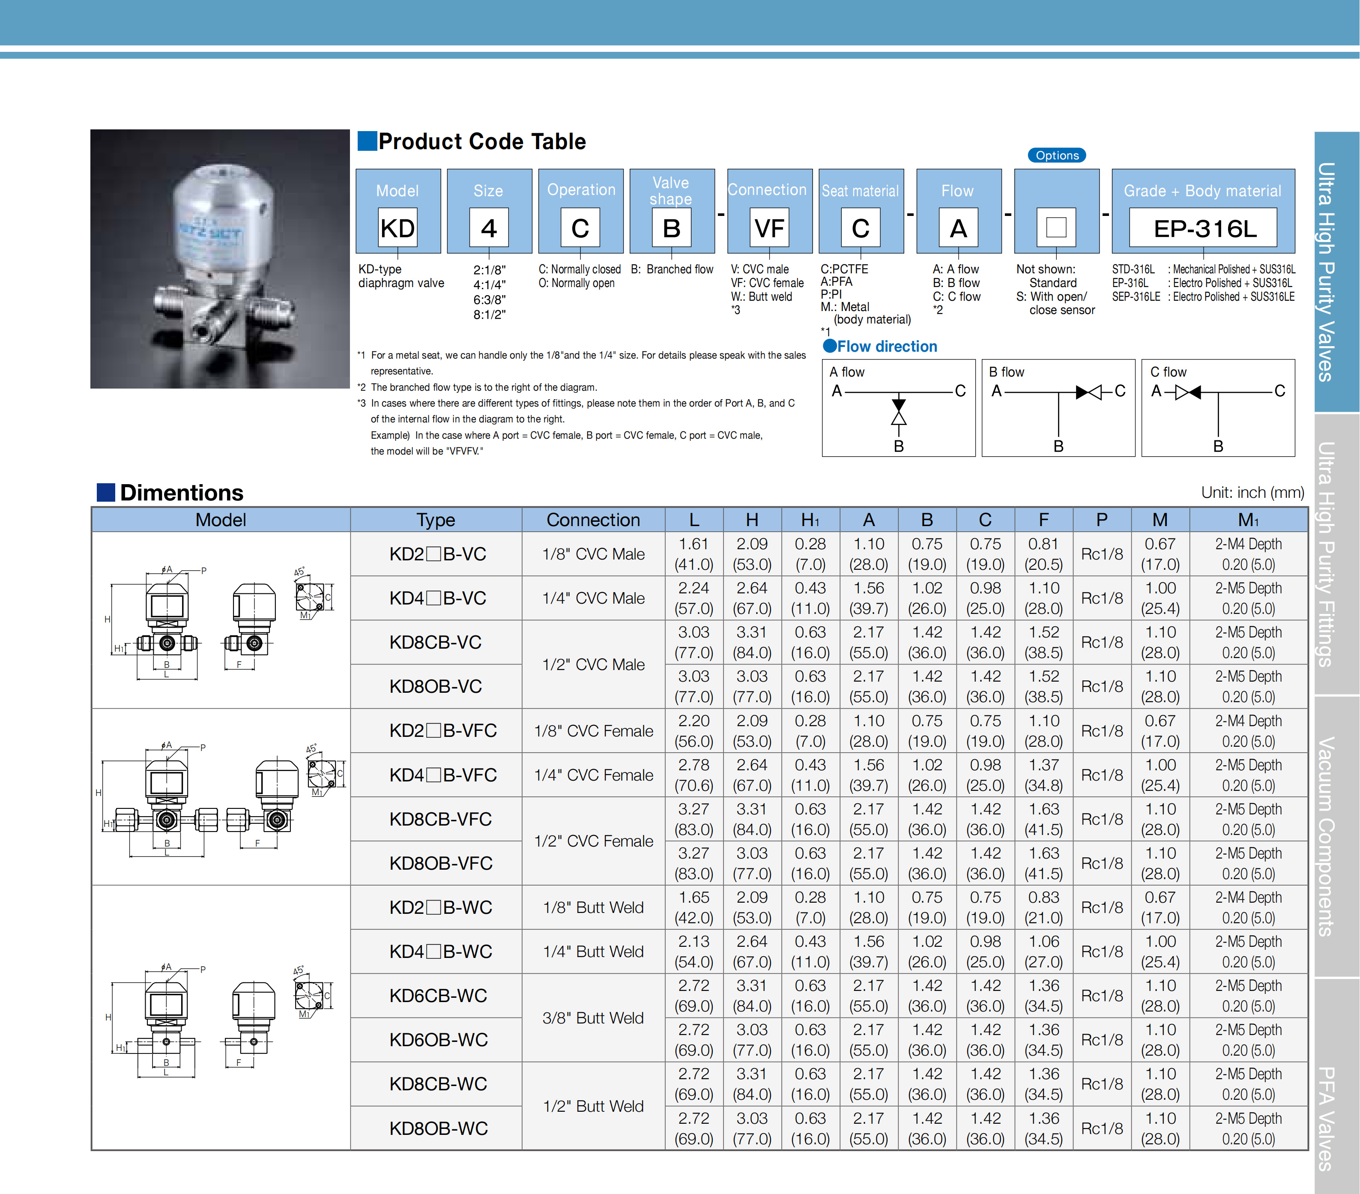Click the placeholder square in KD2□B-VFC
The width and height of the screenshot is (1360, 1194).
[434, 730]
